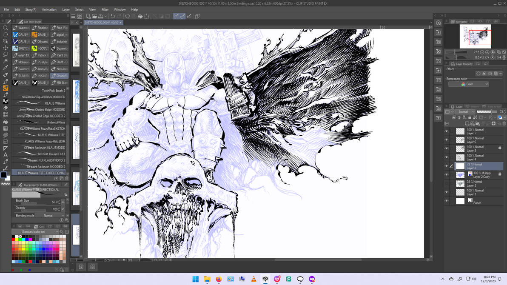The image size is (507, 285).
Task: Switch to the SKETCHBOOK_0001 canvas tab
Action: click(102, 23)
